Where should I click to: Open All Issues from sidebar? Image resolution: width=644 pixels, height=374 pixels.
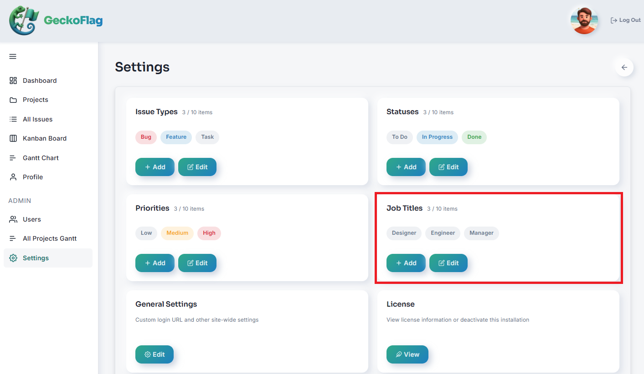(48, 119)
